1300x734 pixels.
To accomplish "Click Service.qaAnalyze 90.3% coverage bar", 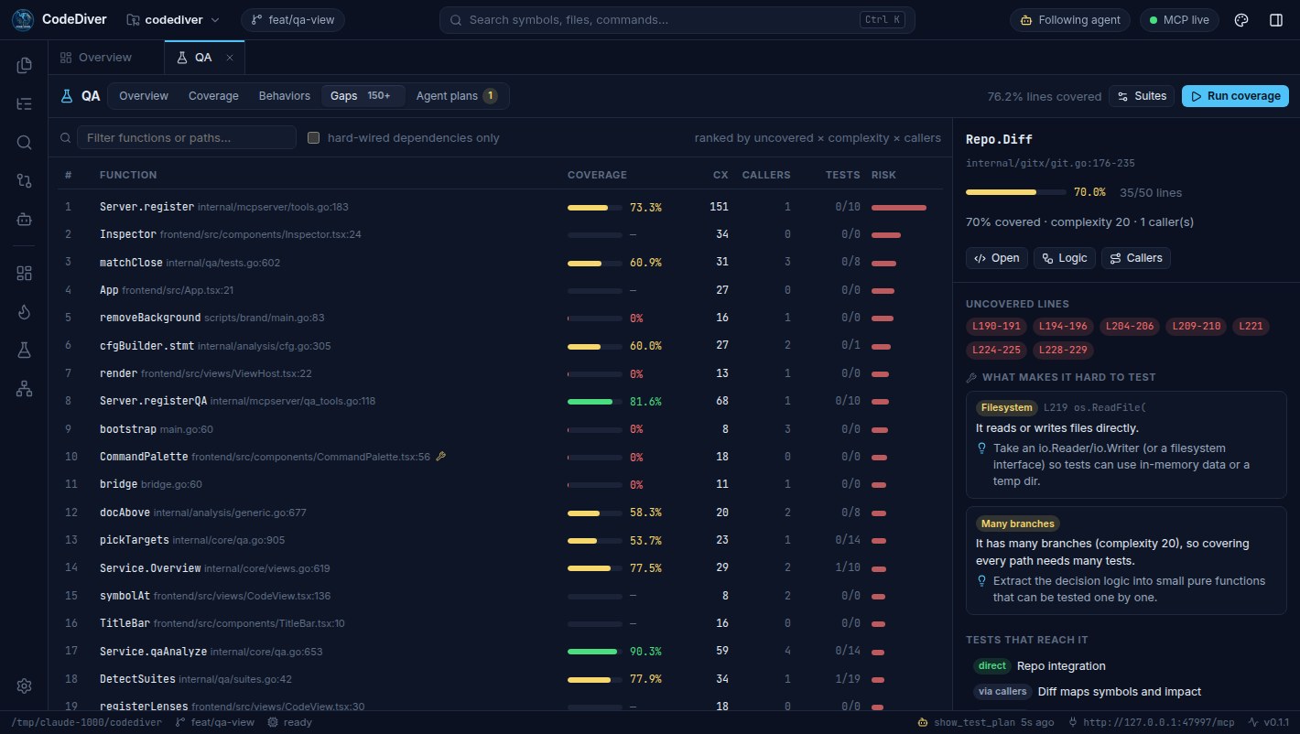I will coord(595,652).
